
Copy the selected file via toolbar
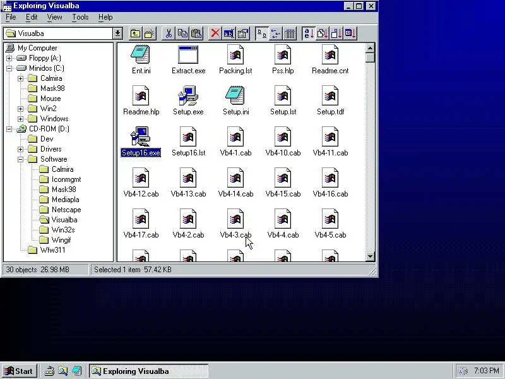(182, 33)
